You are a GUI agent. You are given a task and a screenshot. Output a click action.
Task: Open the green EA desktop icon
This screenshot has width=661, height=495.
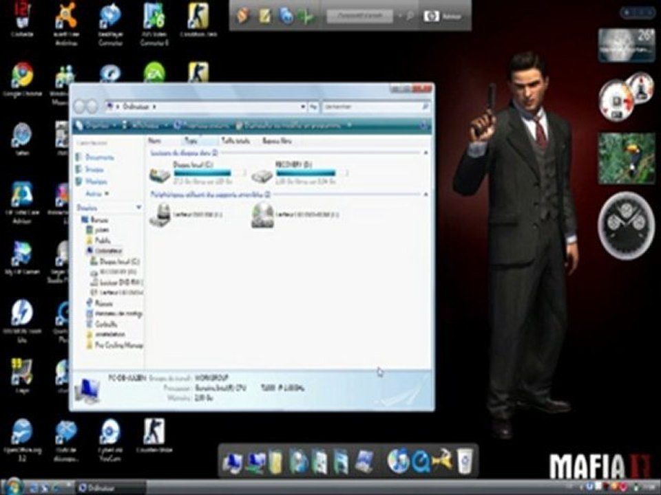point(154,72)
